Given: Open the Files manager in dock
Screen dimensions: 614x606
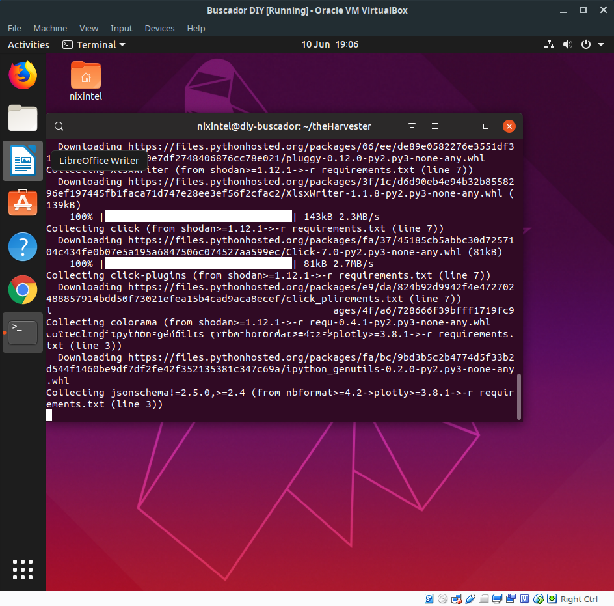Looking at the screenshot, I should [23, 118].
